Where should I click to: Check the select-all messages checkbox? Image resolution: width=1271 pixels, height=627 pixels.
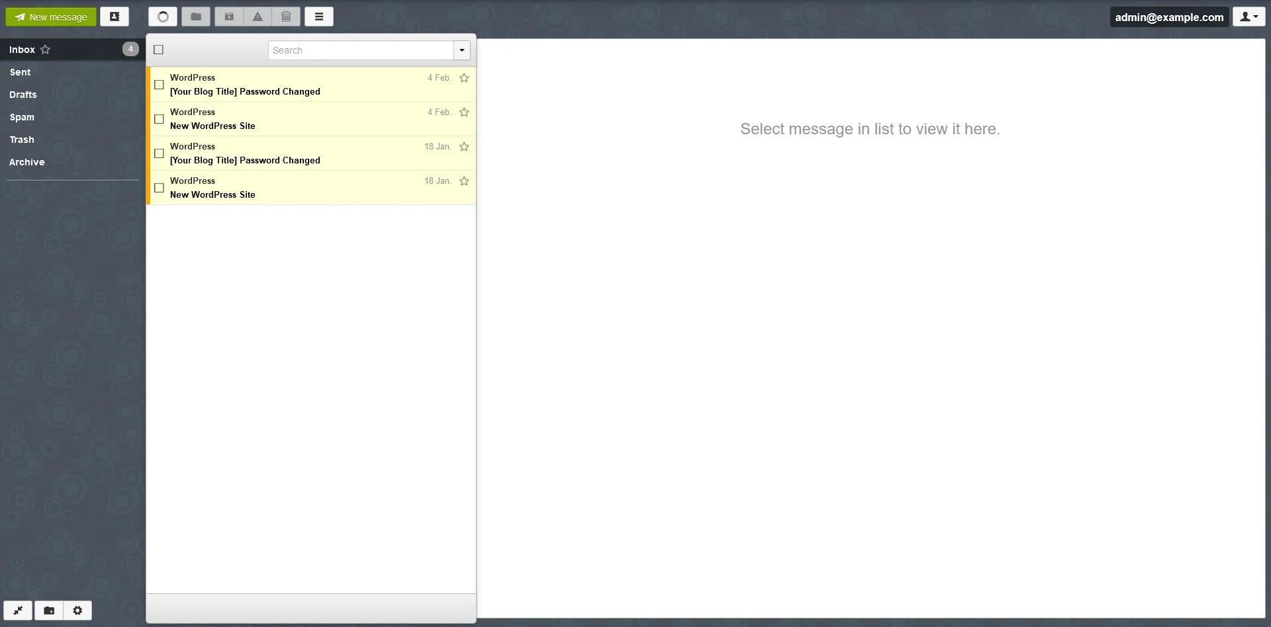[x=158, y=50]
